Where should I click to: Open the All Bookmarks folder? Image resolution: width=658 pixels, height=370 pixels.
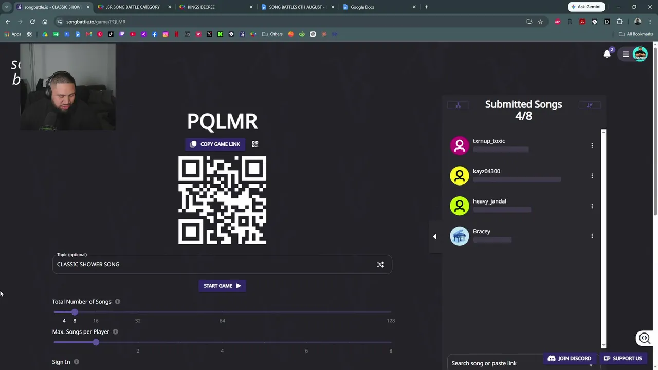pyautogui.click(x=636, y=34)
